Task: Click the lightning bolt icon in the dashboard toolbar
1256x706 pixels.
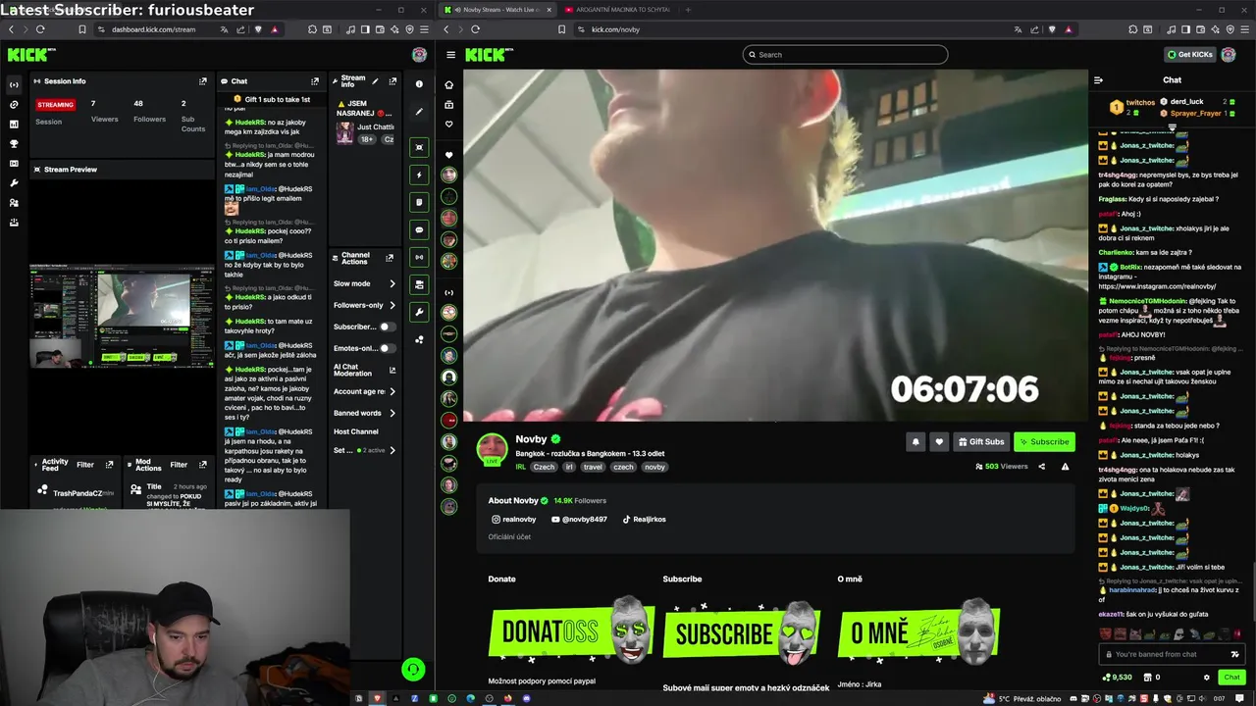Action: pyautogui.click(x=419, y=175)
